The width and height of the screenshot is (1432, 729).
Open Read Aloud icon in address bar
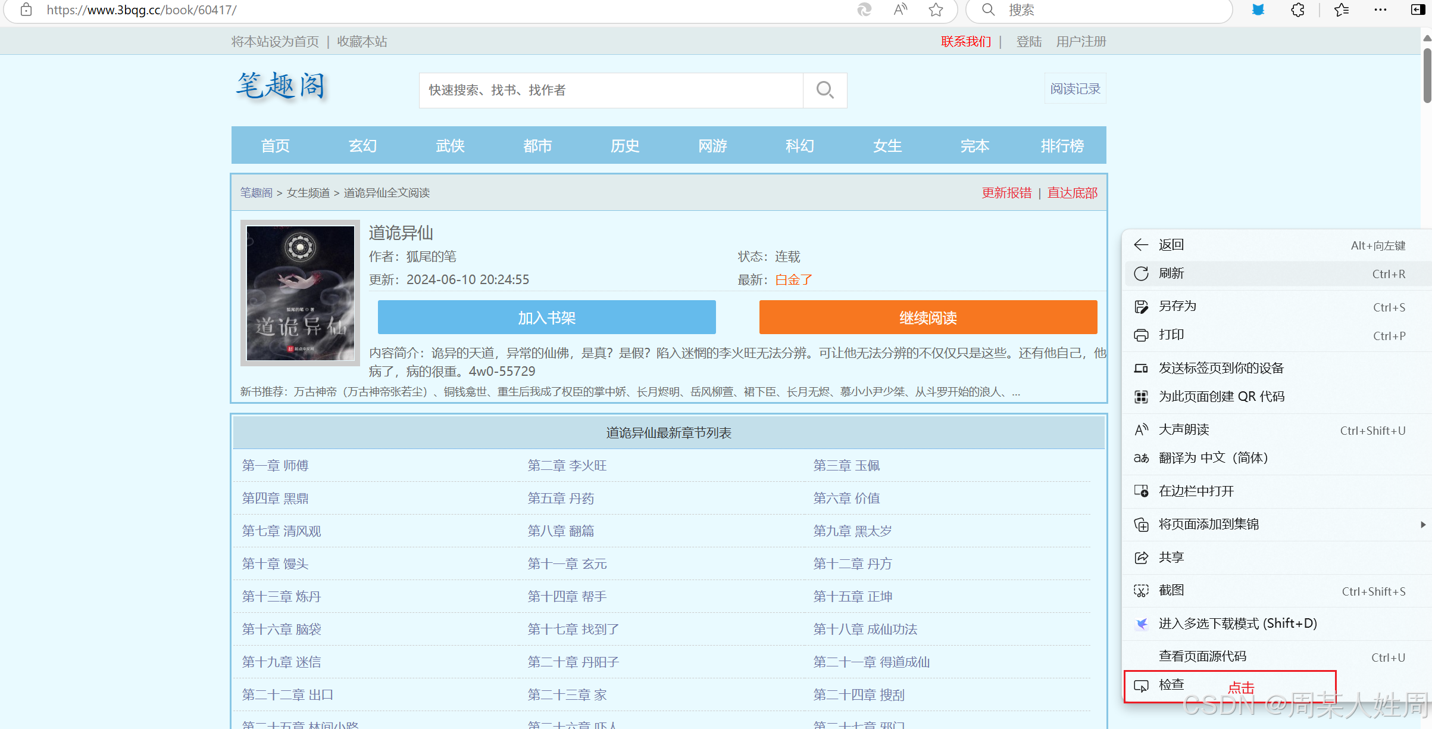coord(900,10)
